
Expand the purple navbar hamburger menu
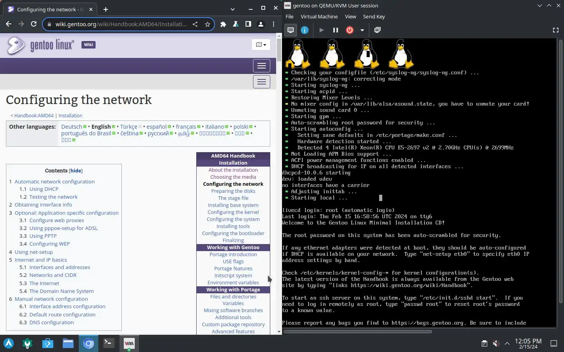tap(262, 66)
